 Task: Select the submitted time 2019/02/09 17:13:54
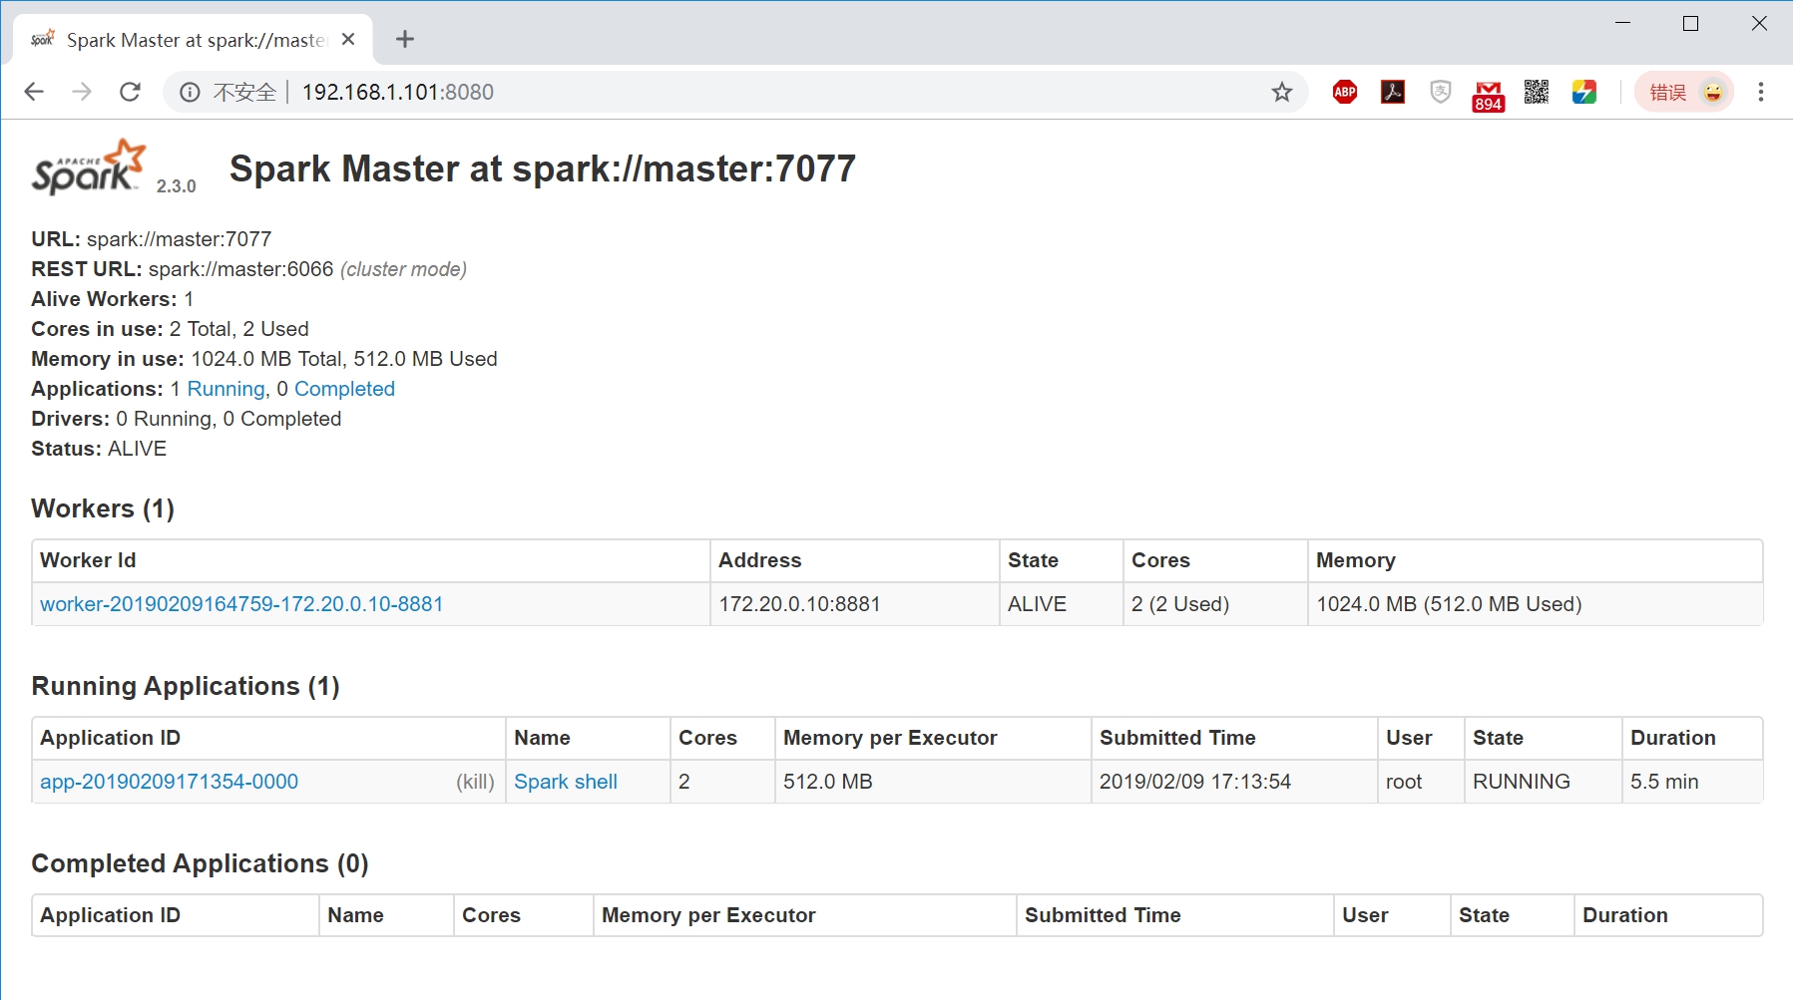coord(1195,782)
